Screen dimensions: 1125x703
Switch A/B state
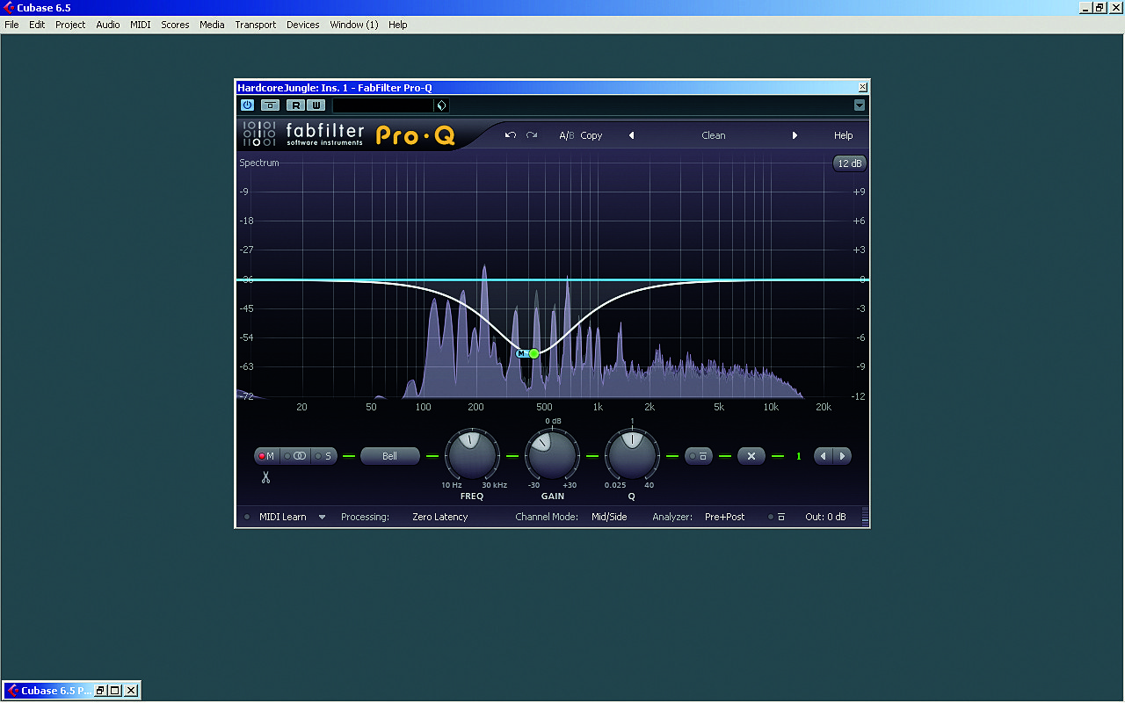[567, 135]
